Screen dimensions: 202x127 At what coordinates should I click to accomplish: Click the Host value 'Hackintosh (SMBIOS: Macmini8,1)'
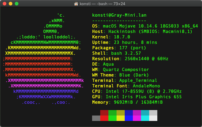[150, 31]
